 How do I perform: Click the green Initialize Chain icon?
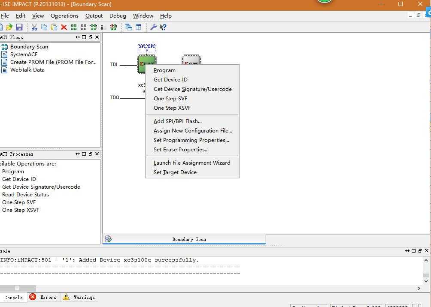[x=94, y=27]
